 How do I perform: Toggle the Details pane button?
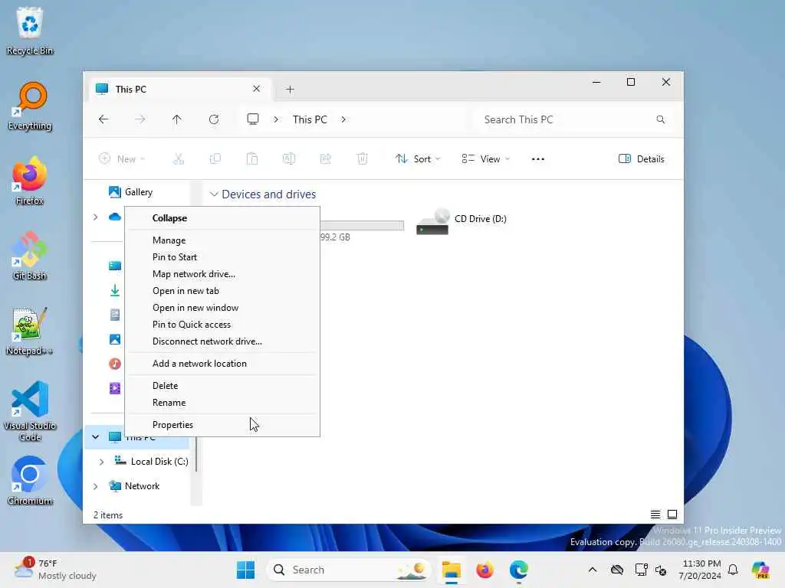click(642, 159)
